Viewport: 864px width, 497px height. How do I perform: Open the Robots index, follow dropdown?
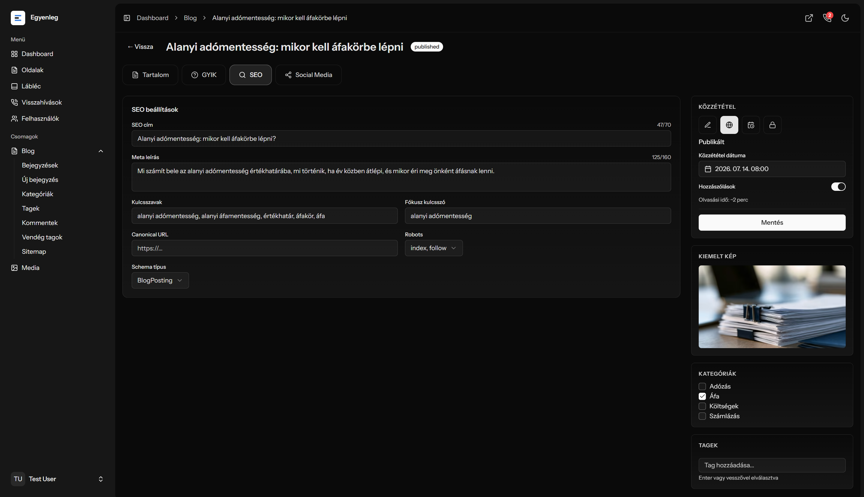tap(433, 248)
